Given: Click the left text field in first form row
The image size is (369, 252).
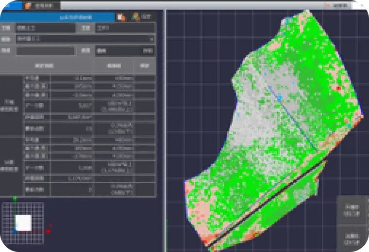Looking at the screenshot, I should [45, 28].
